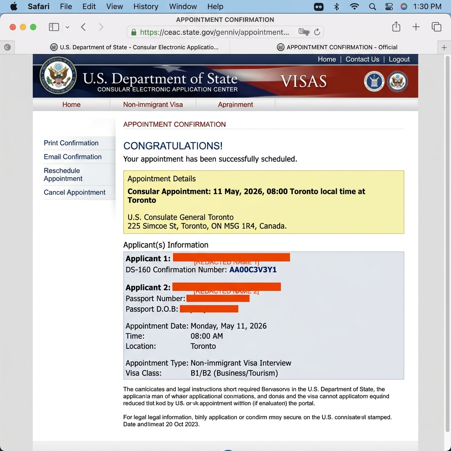Switch to APPOINTMENT CONFIRMATION - Official tab
Screen dimensions: 451x451
pyautogui.click(x=337, y=47)
